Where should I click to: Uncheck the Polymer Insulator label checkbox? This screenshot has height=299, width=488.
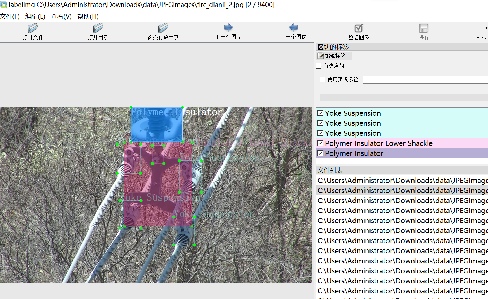321,153
